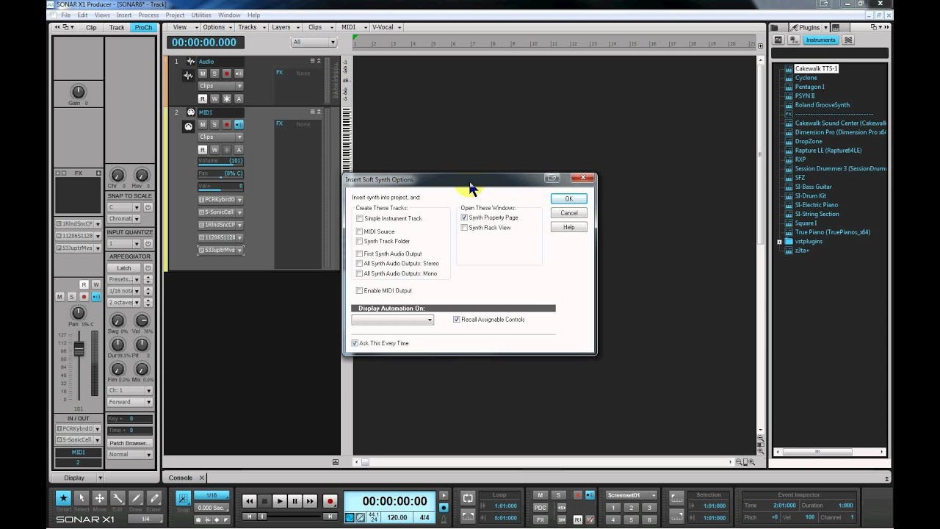Check All Synth Audio Outputs: Mono
Image resolution: width=940 pixels, height=529 pixels.
coord(359,273)
